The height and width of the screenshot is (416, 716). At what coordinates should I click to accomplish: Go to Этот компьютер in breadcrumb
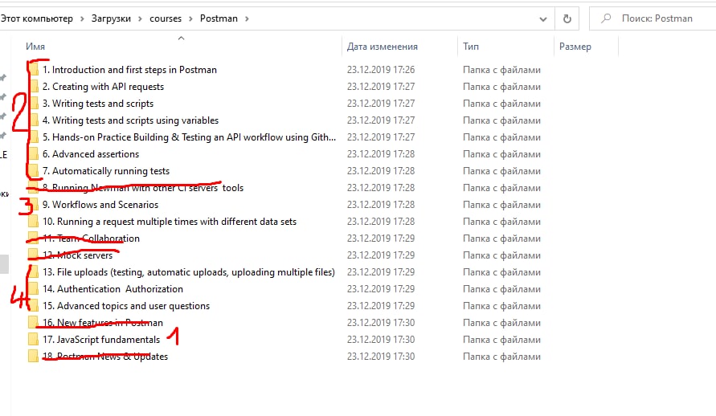coord(36,18)
